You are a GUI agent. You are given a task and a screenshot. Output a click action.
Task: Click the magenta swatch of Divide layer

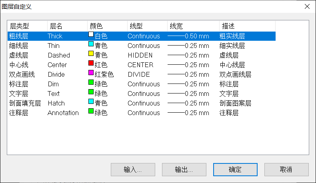[x=91, y=73]
